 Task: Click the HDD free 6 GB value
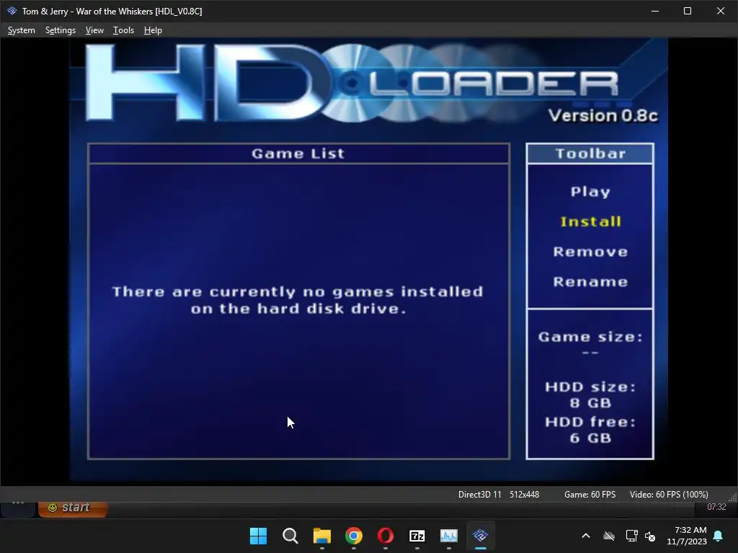[590, 438]
